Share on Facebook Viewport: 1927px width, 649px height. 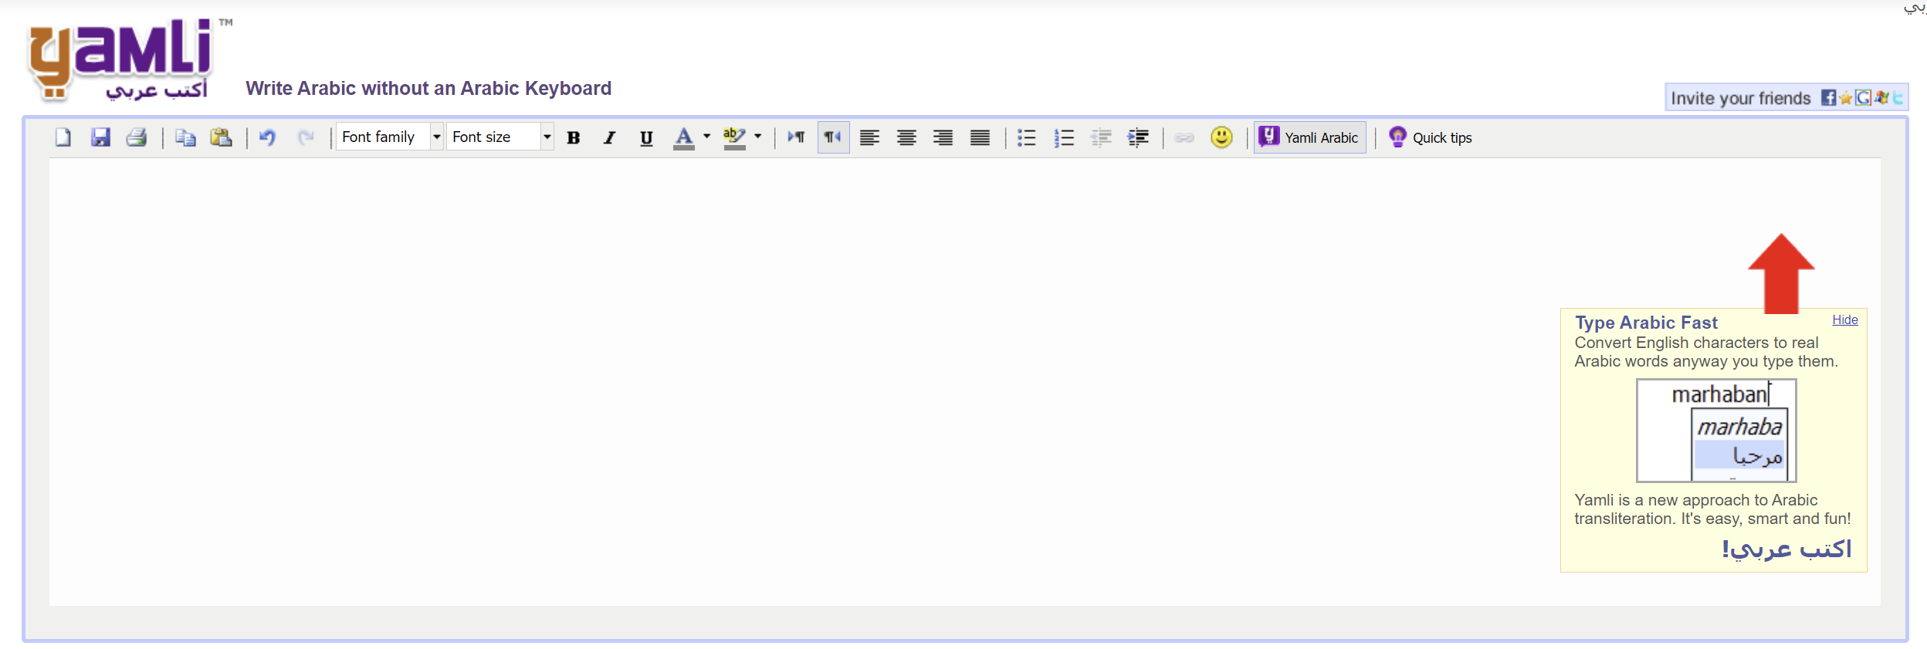coord(1829,97)
